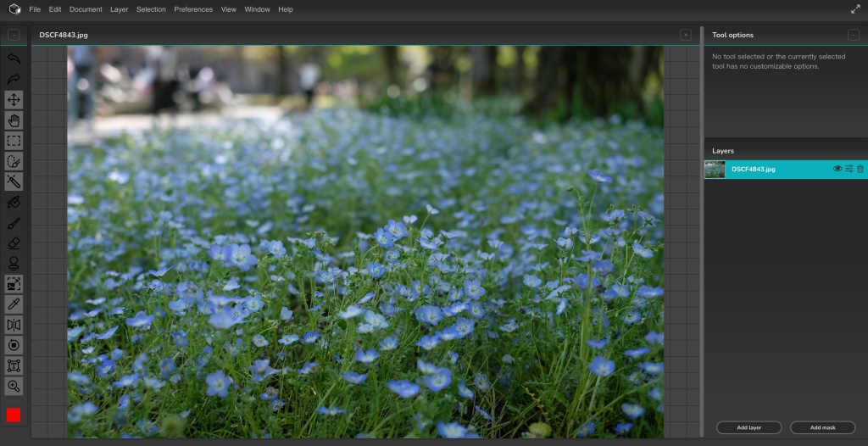Click the Undo arrow icon

[x=14, y=59]
